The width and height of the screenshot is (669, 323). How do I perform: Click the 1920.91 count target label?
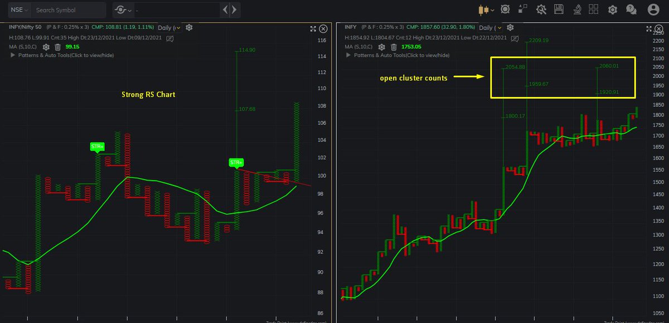point(609,92)
